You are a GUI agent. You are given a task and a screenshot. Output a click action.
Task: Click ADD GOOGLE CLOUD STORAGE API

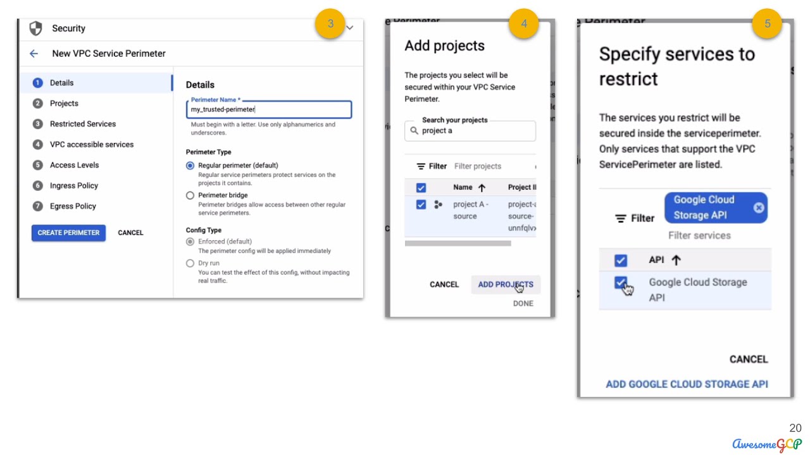tap(687, 384)
